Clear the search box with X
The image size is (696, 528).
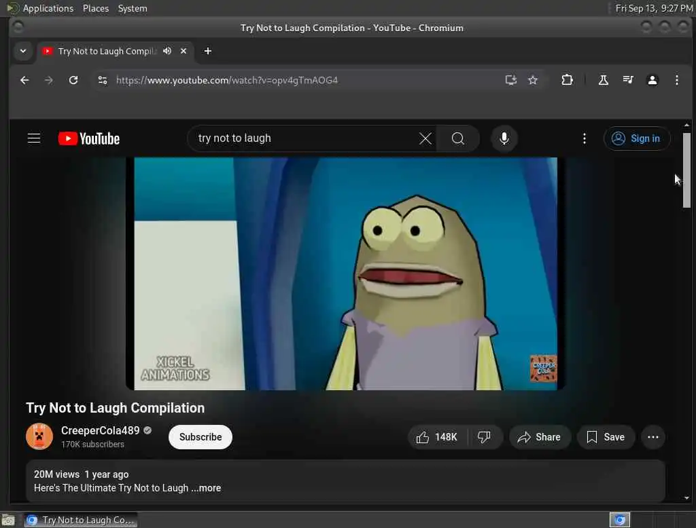425,138
